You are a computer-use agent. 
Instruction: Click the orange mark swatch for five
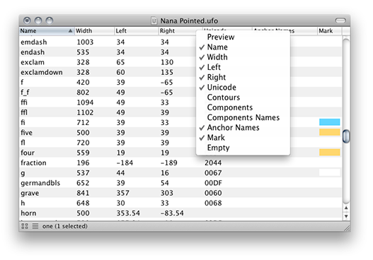click(329, 132)
